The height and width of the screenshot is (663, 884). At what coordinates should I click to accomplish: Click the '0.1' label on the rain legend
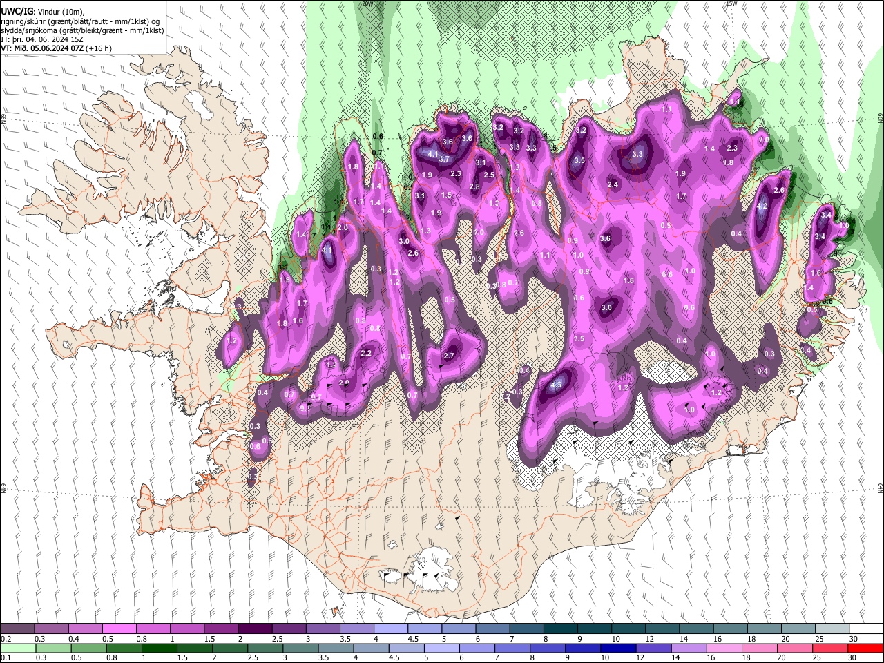point(6,657)
